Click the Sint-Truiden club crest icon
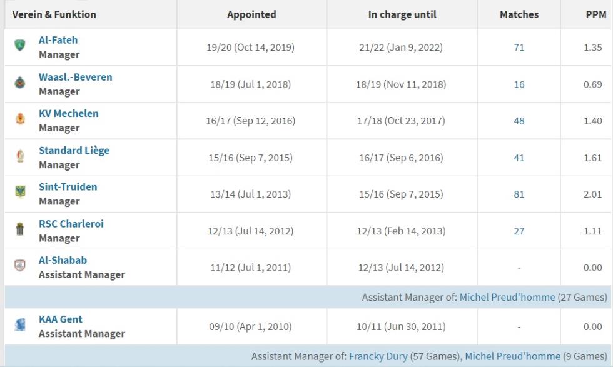 tap(20, 191)
